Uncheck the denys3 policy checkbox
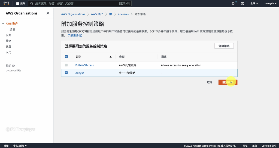Image resolution: width=279 pixels, height=148 pixels. point(66,73)
